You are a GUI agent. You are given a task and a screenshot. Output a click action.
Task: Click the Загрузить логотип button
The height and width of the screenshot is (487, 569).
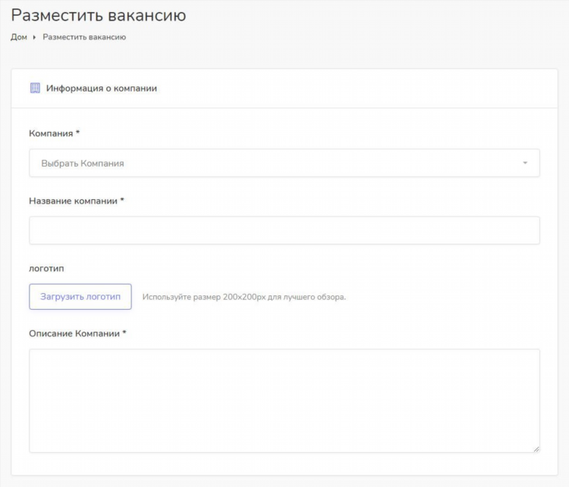click(x=80, y=297)
